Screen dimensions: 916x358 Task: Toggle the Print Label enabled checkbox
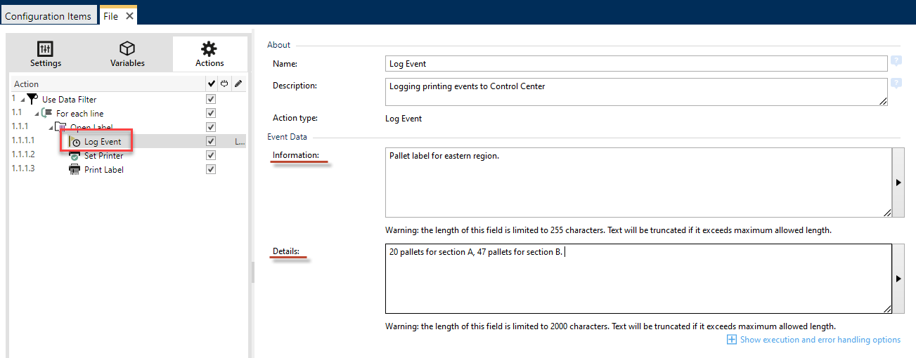tap(211, 169)
